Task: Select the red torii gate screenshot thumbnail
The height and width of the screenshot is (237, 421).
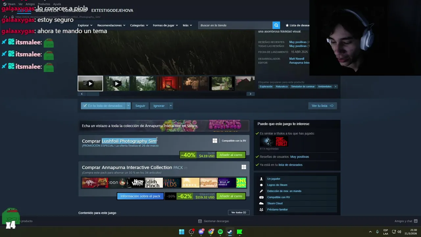Action: click(170, 84)
